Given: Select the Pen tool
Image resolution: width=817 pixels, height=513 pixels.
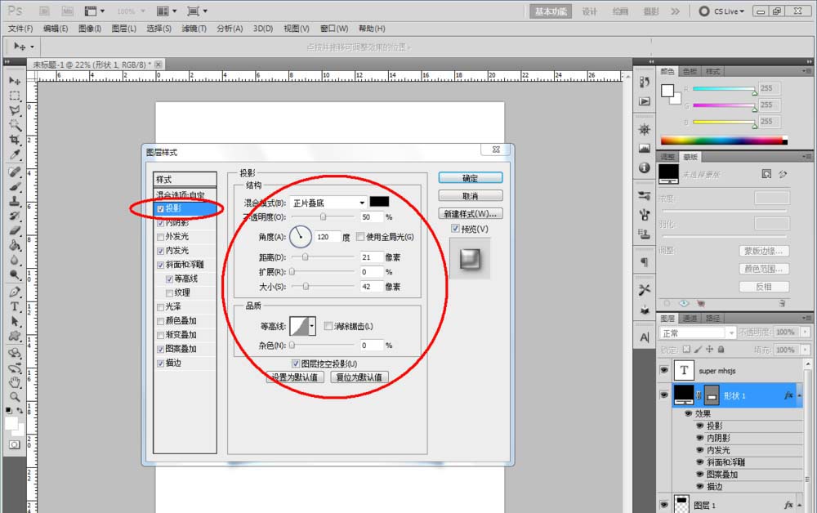Looking at the screenshot, I should (15, 292).
